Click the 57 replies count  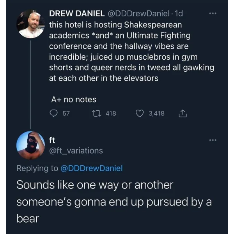[66, 113]
